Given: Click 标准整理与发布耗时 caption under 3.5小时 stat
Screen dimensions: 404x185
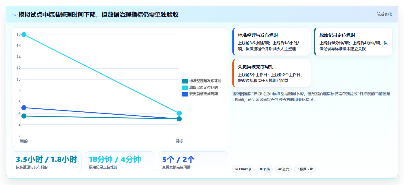Looking at the screenshot, I should coord(32,167).
